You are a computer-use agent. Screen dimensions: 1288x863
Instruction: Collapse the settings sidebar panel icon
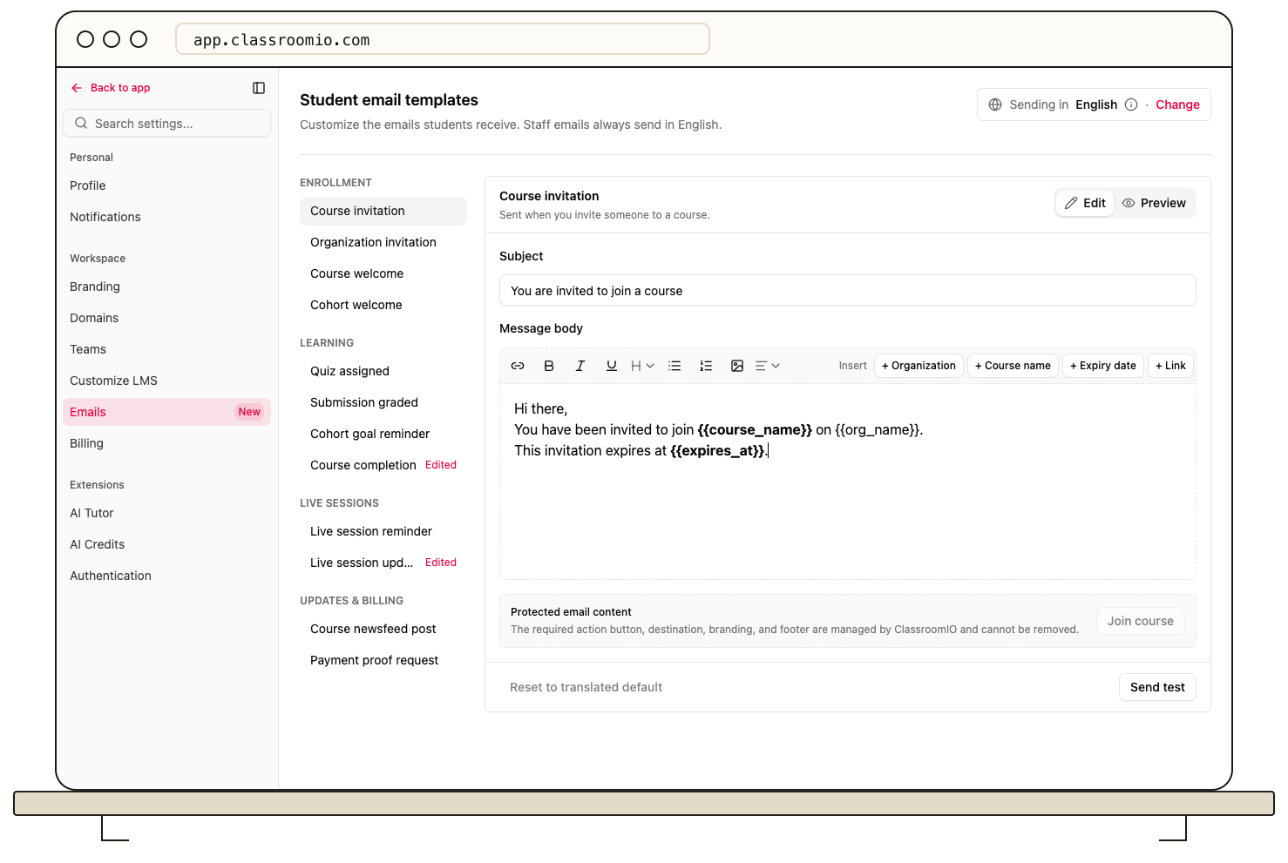point(259,88)
